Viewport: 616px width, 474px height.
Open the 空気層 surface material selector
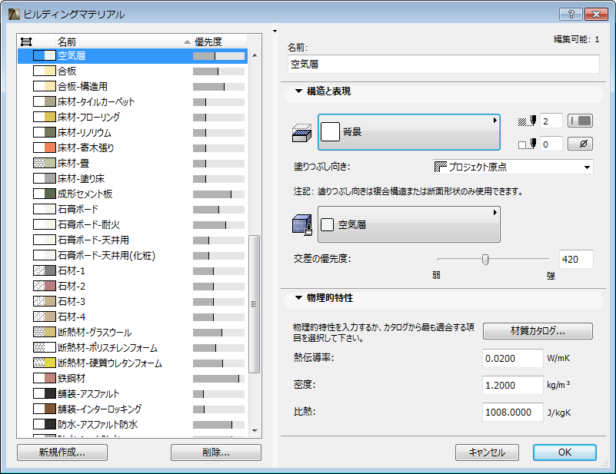click(x=408, y=224)
